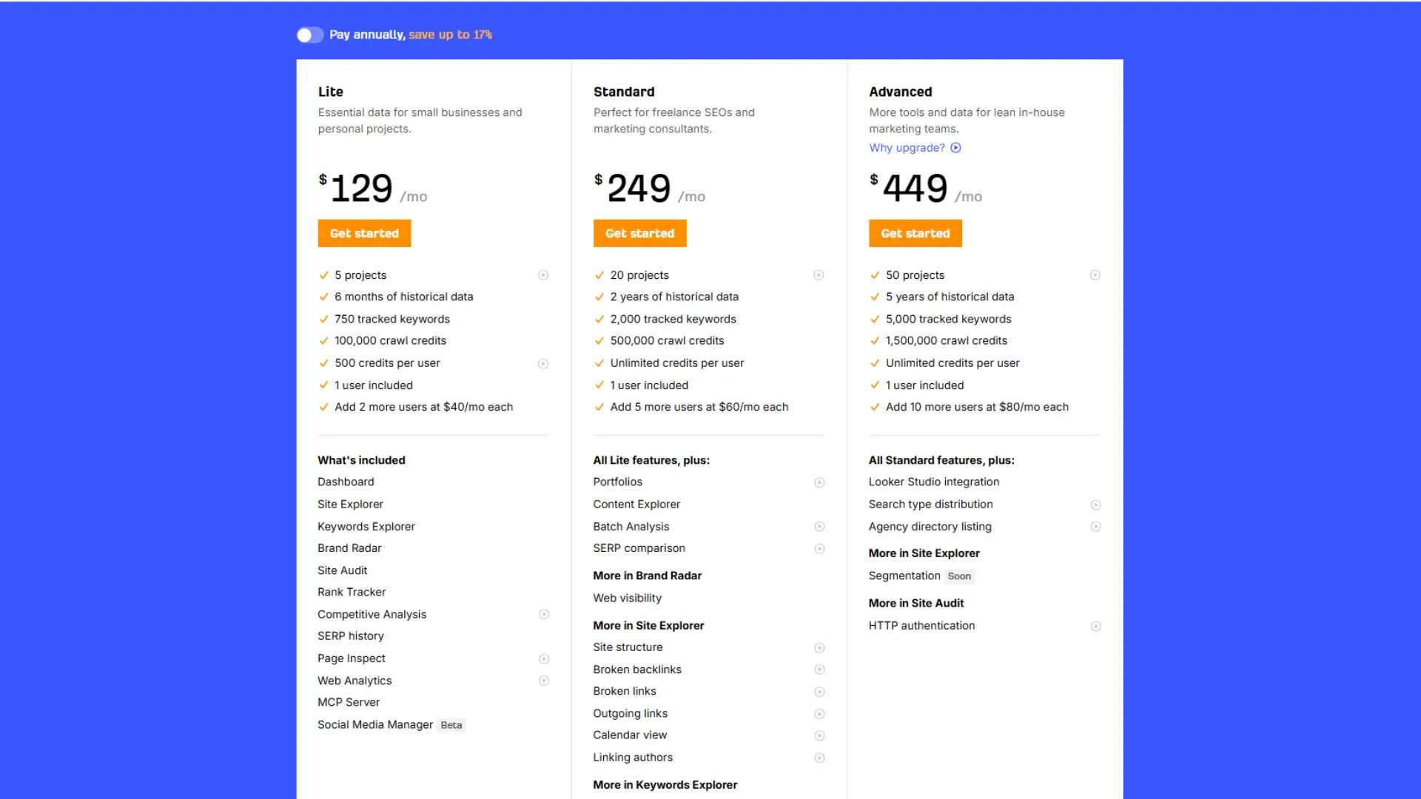
Task: Expand "Site structure" feature details
Action: 819,647
